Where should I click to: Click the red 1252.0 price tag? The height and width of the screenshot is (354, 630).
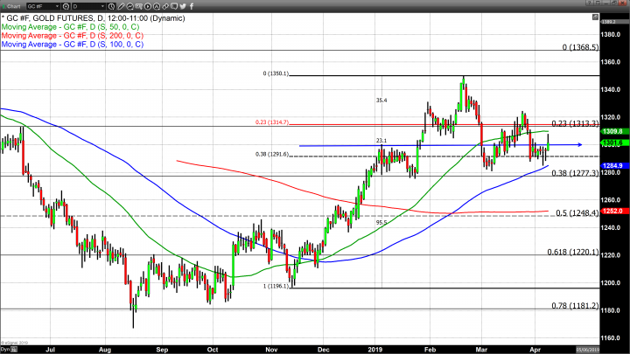pyautogui.click(x=614, y=212)
